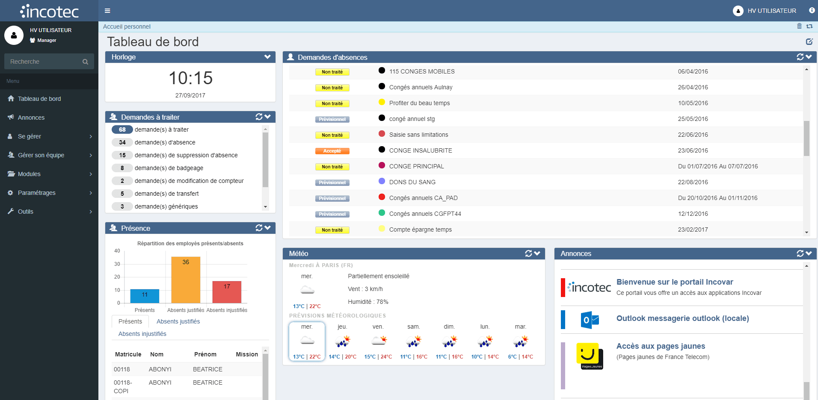This screenshot has height=400, width=818.
Task: Collapse the Horloge panel
Action: coord(267,57)
